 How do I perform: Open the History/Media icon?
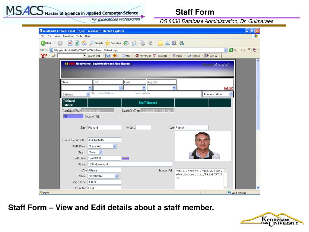click(126, 43)
